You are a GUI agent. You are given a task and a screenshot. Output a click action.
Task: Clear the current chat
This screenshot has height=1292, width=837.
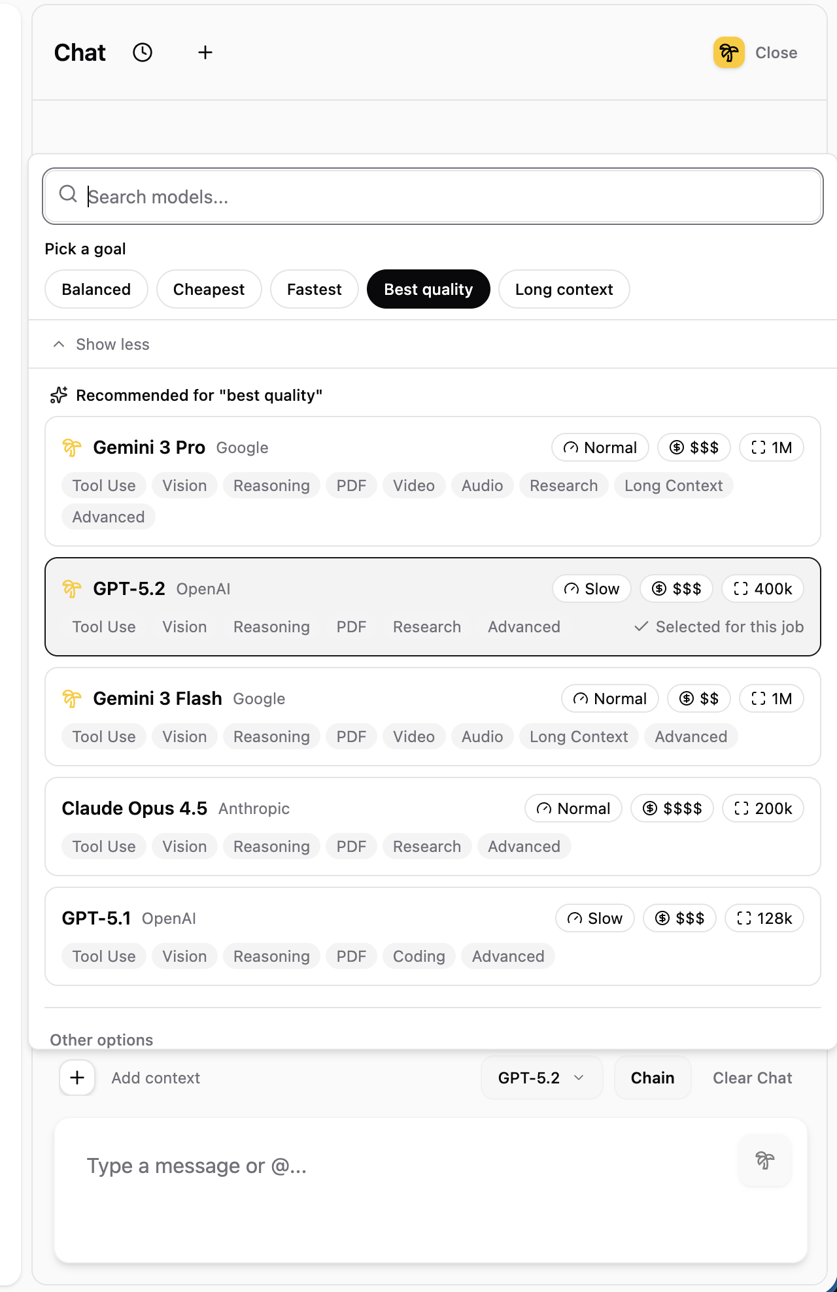(x=752, y=1078)
